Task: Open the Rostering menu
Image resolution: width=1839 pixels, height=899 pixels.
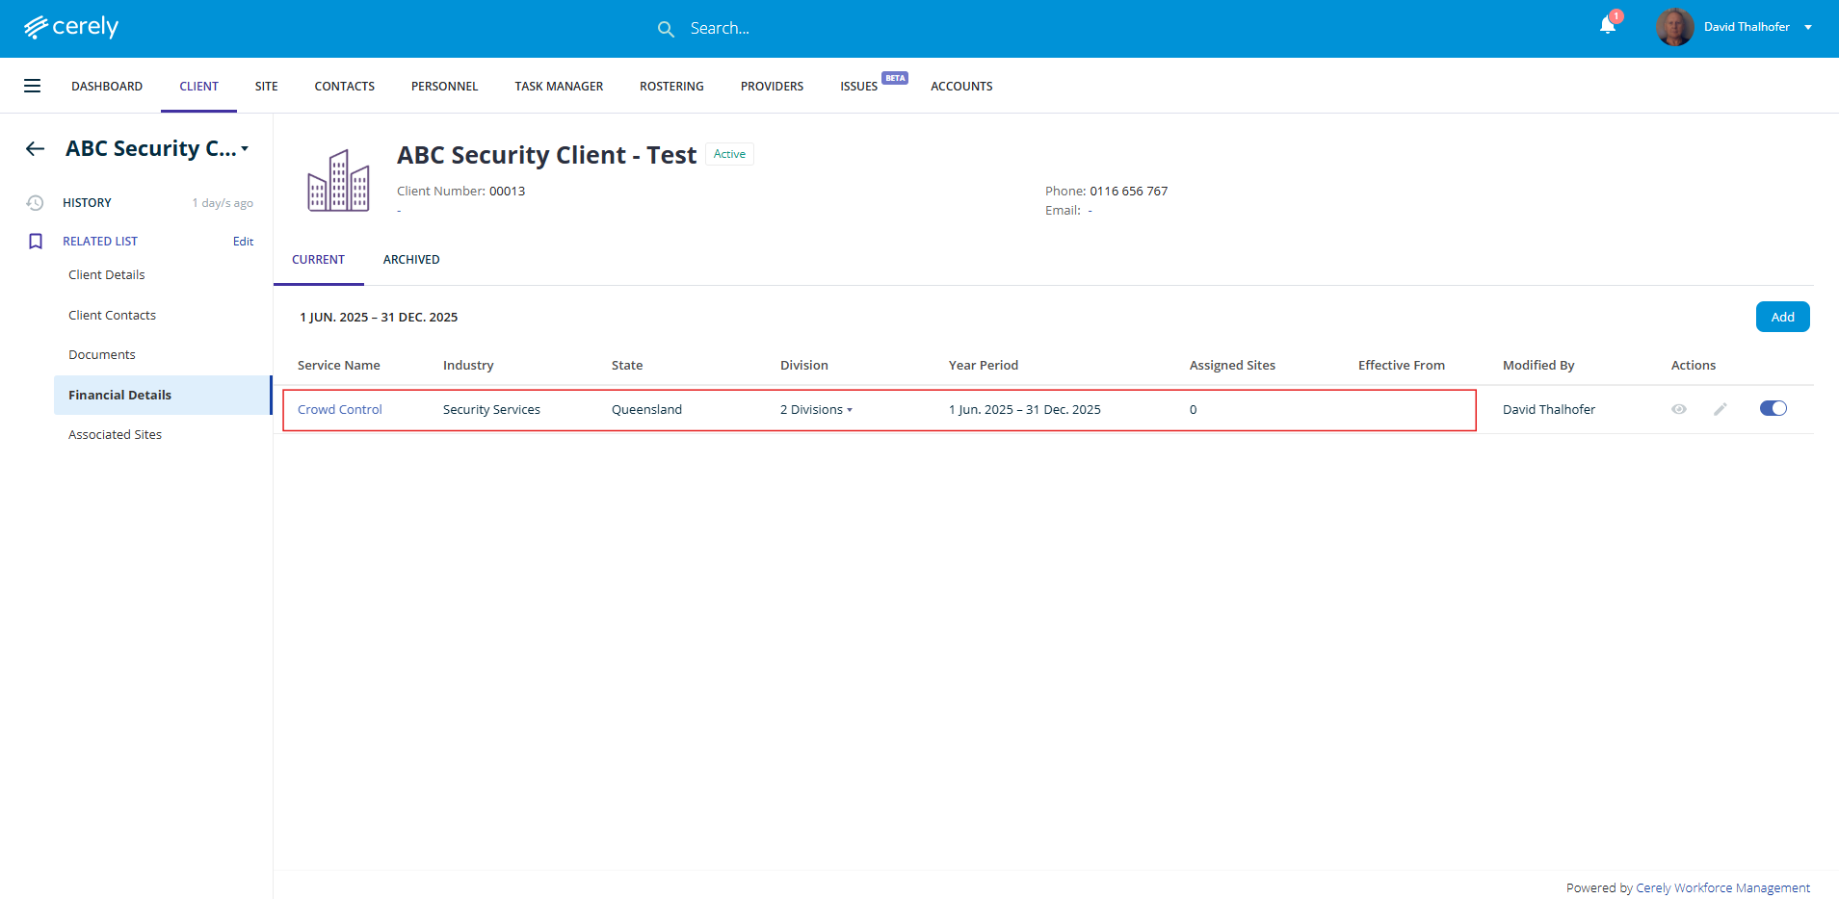Action: 671,86
